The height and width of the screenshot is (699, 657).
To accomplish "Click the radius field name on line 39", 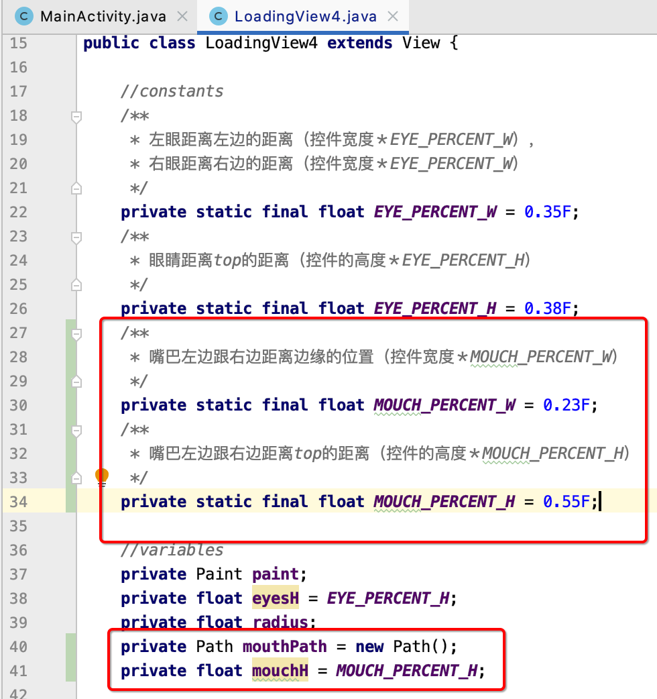I will point(280,623).
